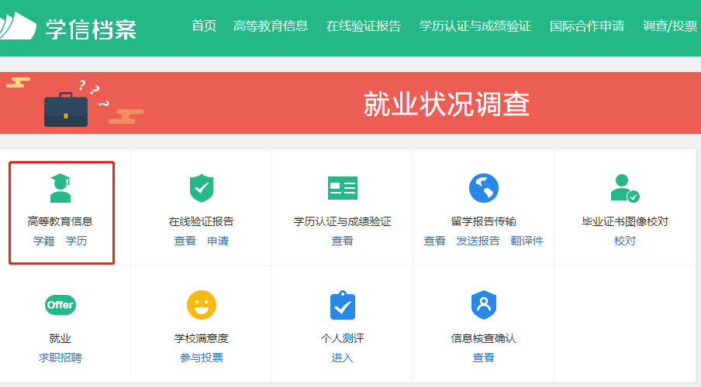Click the 求职招聘 link
The height and width of the screenshot is (387, 701).
60,358
